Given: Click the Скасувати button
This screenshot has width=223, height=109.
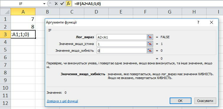Looking at the screenshot, I should tap(205, 101).
